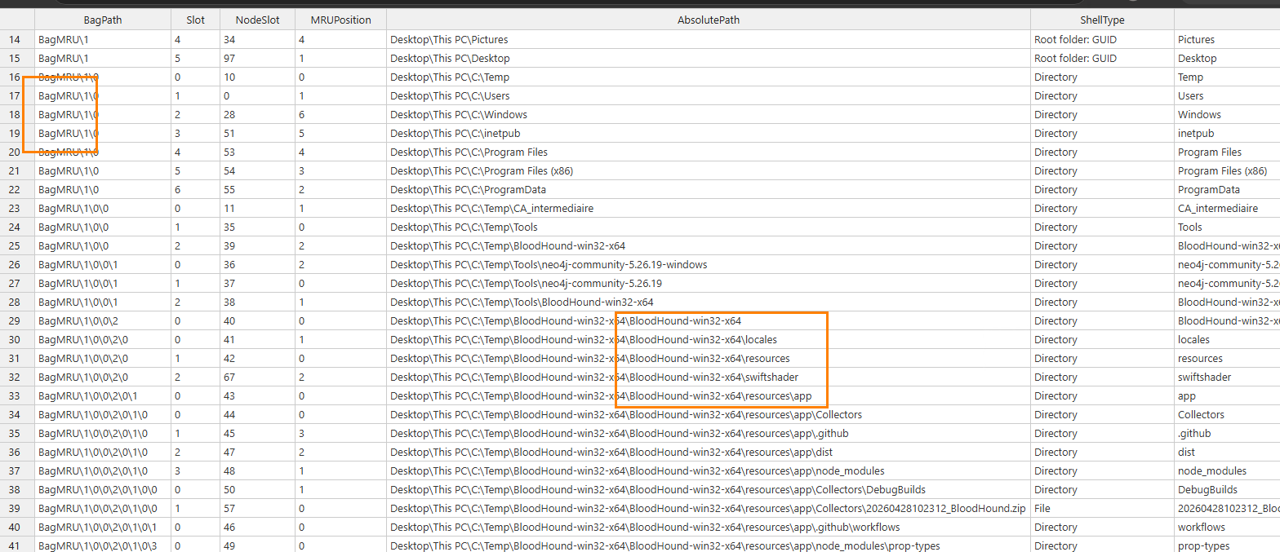The image size is (1280, 552).
Task: Sort by the BagPath column header
Action: tap(103, 20)
